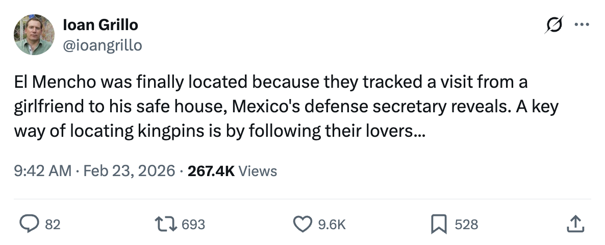Screen dimensions: 605x245
Task: Click the word Views beside the count
Action: point(258,170)
